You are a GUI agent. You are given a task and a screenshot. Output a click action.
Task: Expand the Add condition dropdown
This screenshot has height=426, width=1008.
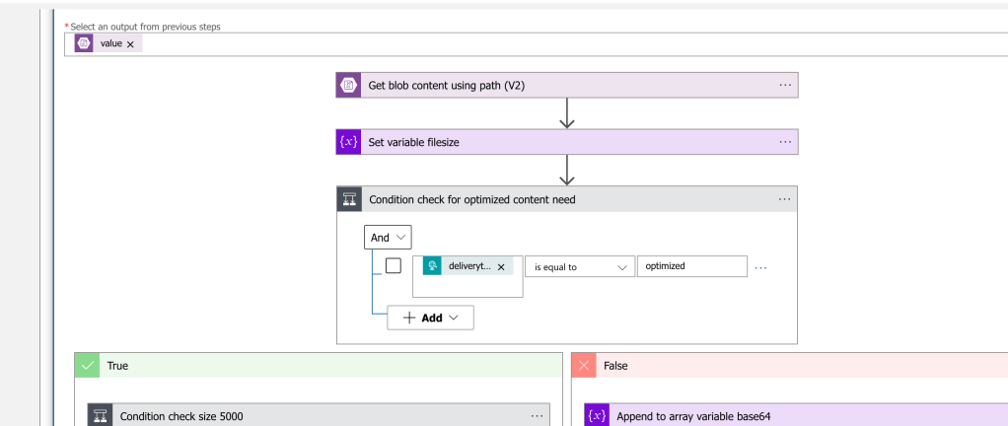pos(430,318)
